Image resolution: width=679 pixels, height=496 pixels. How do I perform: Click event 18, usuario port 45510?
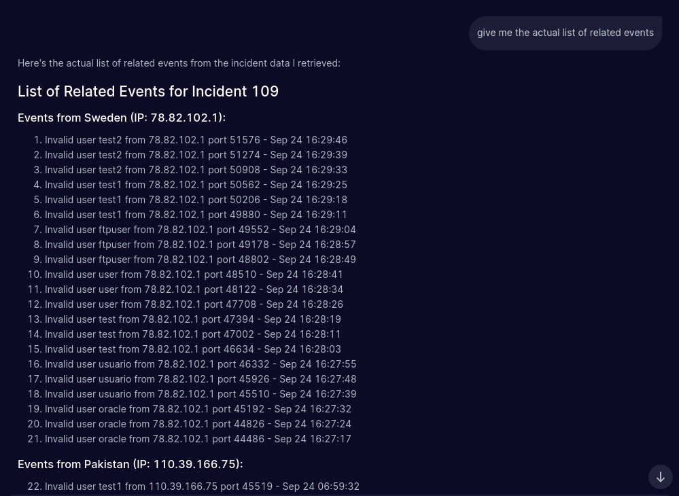201,394
